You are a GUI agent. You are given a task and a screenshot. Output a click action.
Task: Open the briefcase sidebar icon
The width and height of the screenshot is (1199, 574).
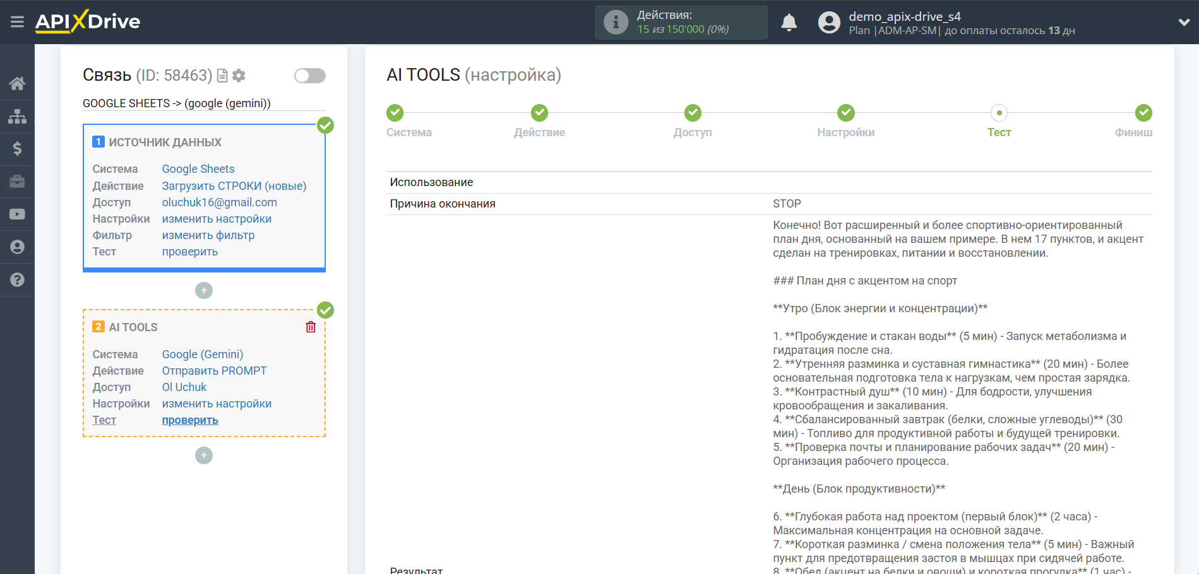(17, 182)
